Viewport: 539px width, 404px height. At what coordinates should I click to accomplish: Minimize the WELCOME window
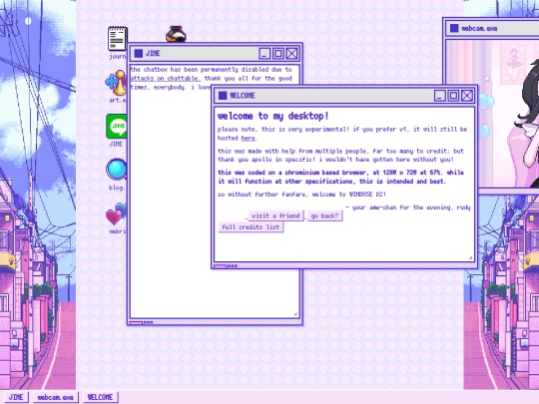coord(439,96)
